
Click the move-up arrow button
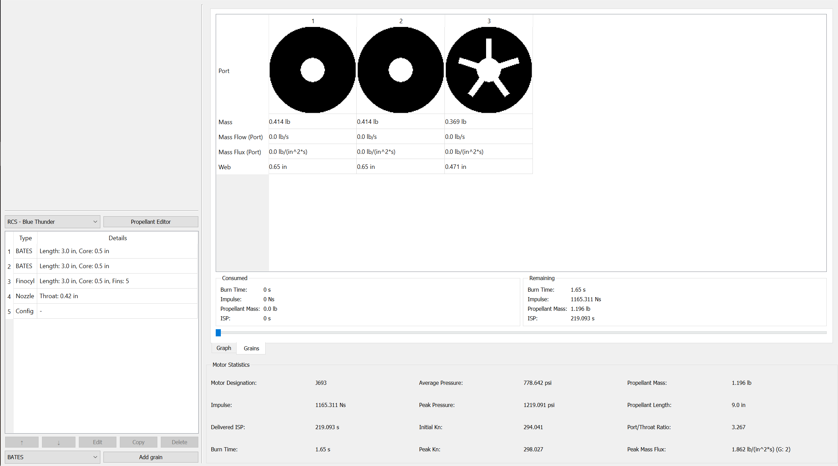point(22,442)
